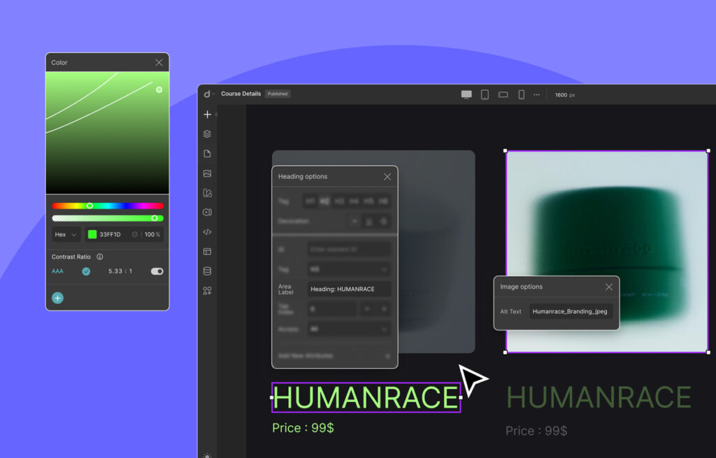Open more viewport options ellipsis
Screen dimensions: 716x458
pos(536,94)
